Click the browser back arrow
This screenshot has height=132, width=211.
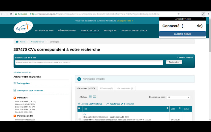(2, 14)
